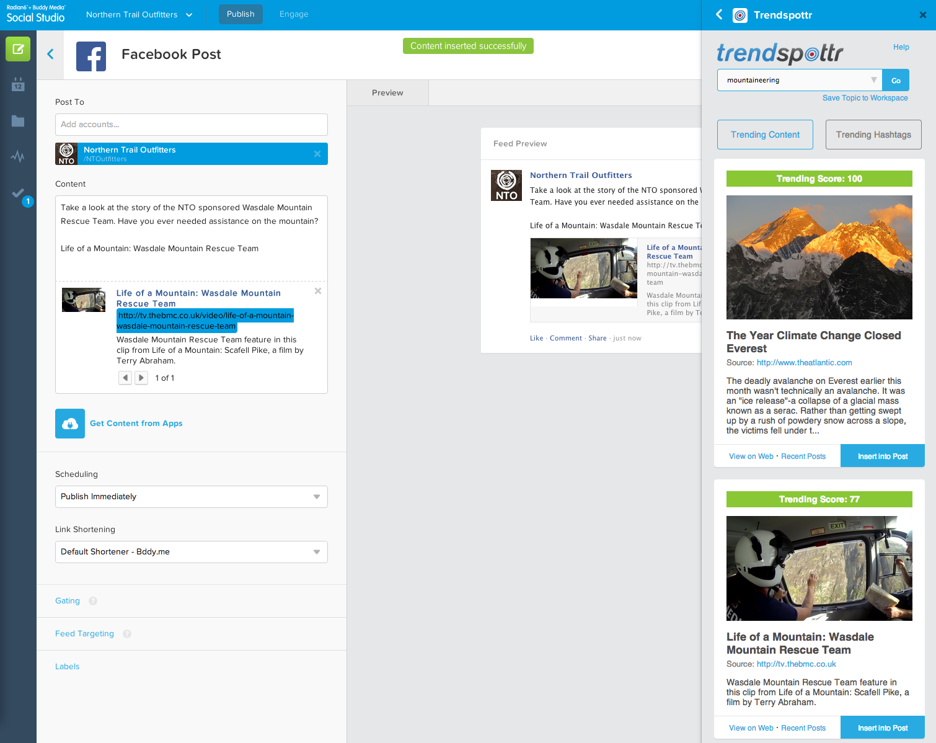Click the Social Studio logo

click(36, 14)
